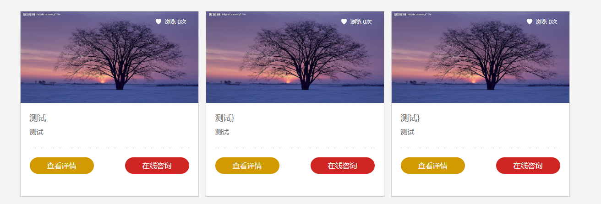This screenshot has height=204, width=601.
Task: Tap the heart icon on the middle card
Action: (x=344, y=21)
